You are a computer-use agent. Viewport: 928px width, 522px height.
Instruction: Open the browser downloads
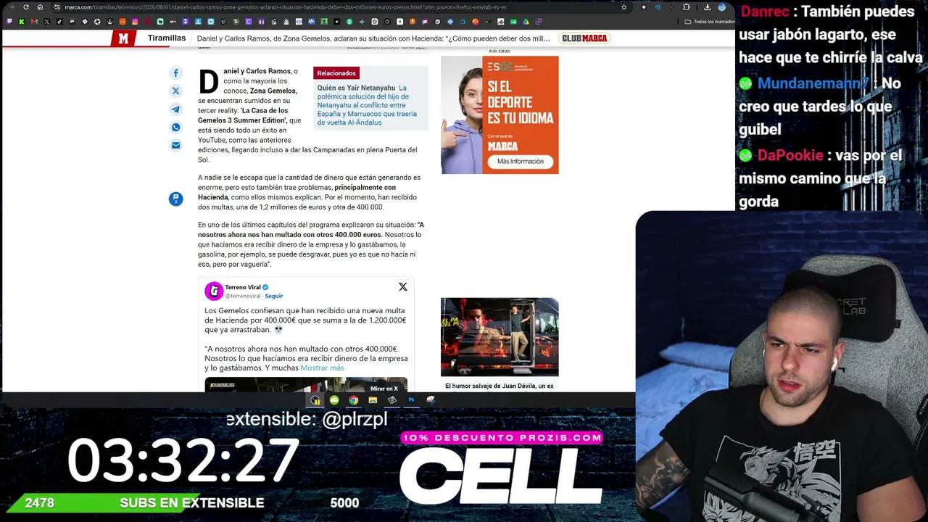click(707, 7)
